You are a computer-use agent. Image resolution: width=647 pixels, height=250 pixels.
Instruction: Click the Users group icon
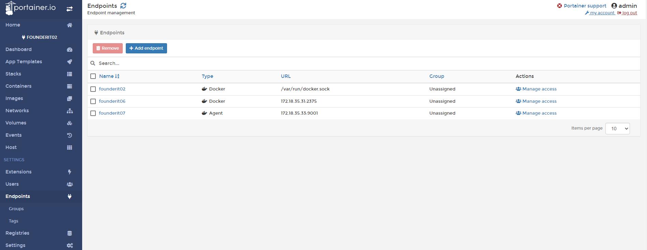[70, 184]
